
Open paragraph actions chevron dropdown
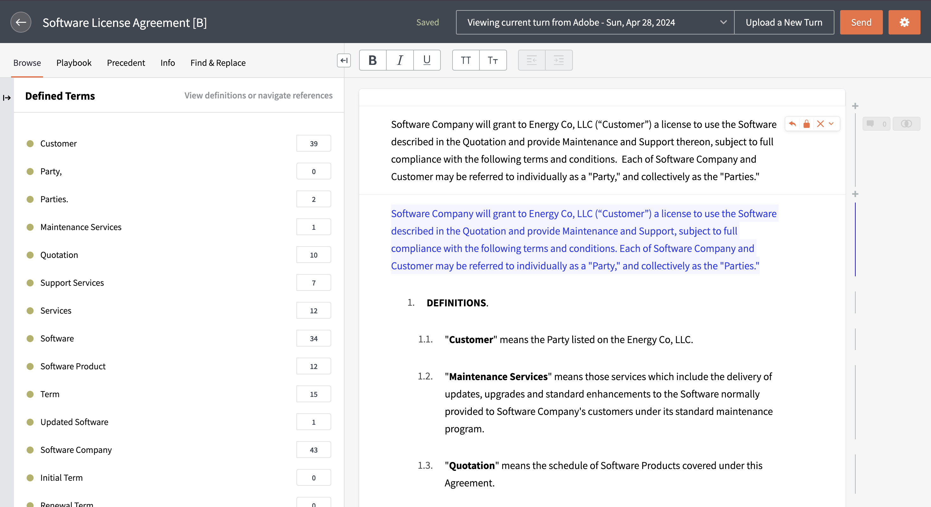[831, 124]
